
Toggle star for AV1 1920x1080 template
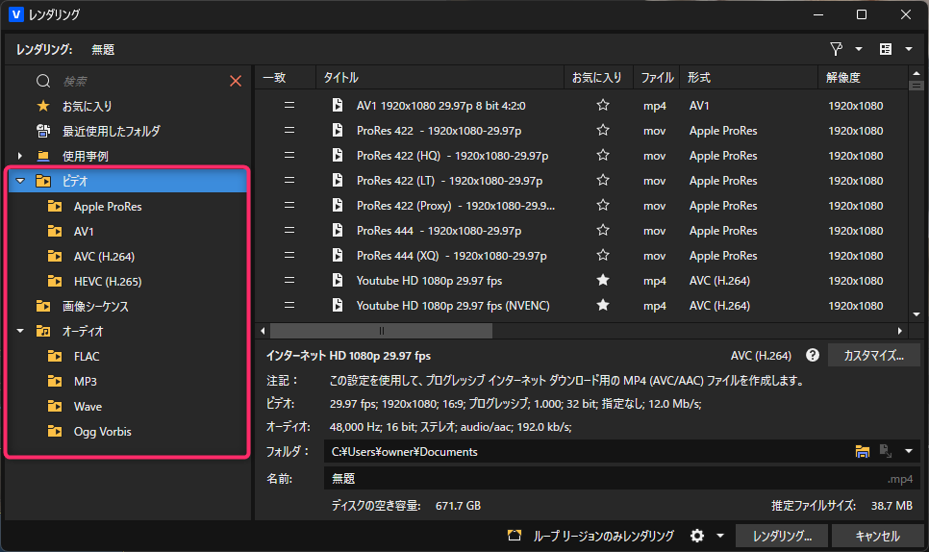point(603,106)
